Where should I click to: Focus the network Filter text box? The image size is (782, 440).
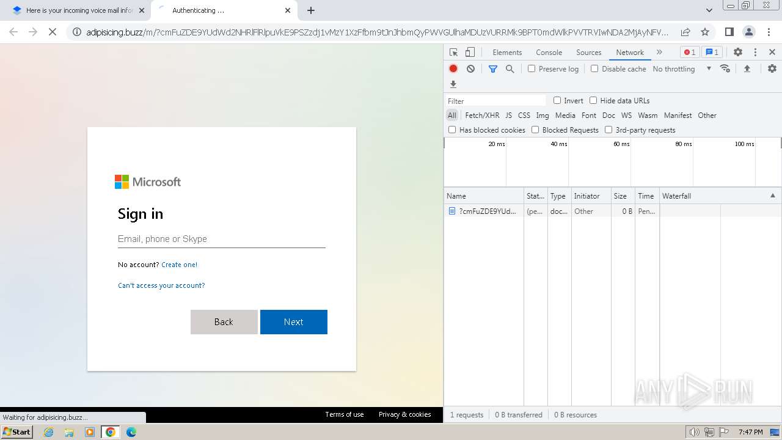coord(495,101)
